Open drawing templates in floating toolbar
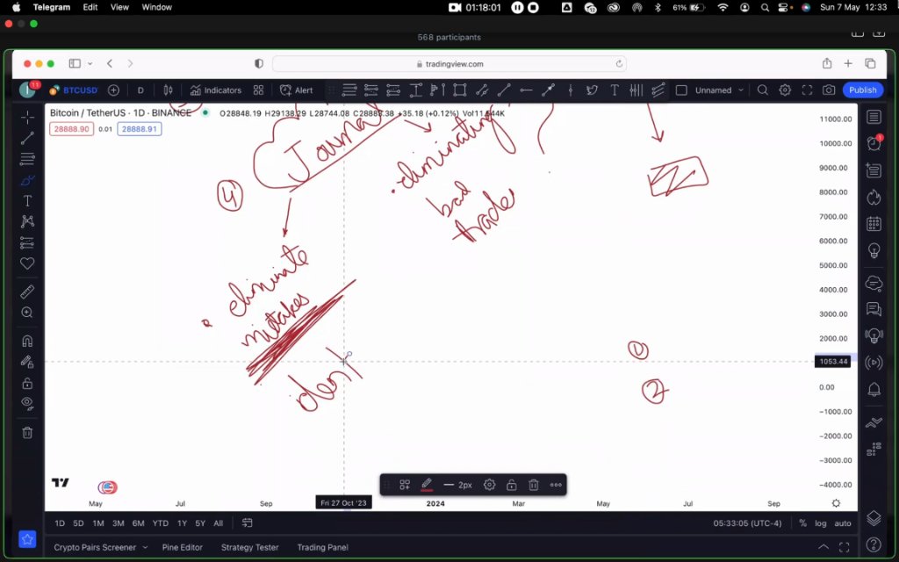Screen dimensions: 899x562 [405, 485]
